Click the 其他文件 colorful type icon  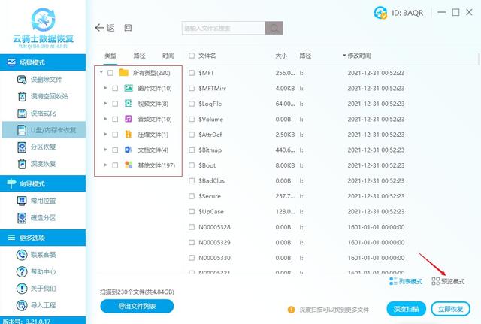pos(129,165)
